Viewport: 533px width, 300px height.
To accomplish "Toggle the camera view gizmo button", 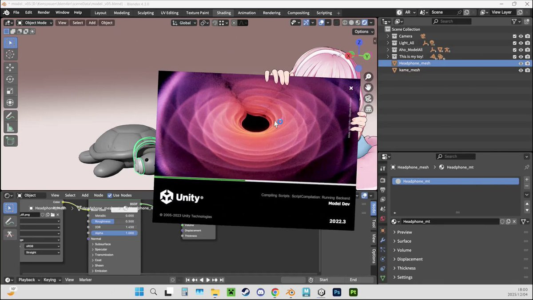I will [368, 98].
